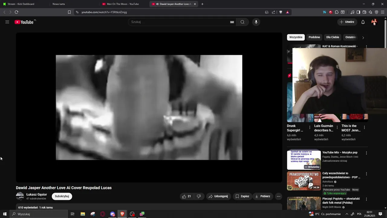Open the Windows Start menu
This screenshot has height=218, width=387.
coord(5,214)
